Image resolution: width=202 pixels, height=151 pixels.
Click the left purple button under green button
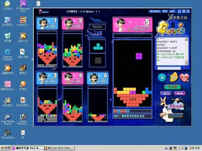[x=166, y=93]
